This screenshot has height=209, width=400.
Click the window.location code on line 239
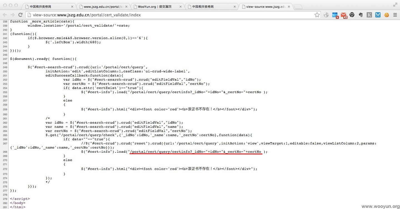tap(79, 26)
